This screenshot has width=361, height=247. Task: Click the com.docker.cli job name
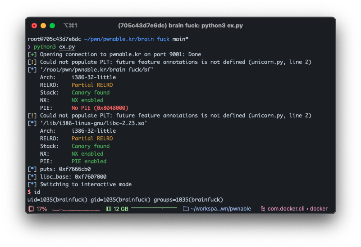(287, 209)
